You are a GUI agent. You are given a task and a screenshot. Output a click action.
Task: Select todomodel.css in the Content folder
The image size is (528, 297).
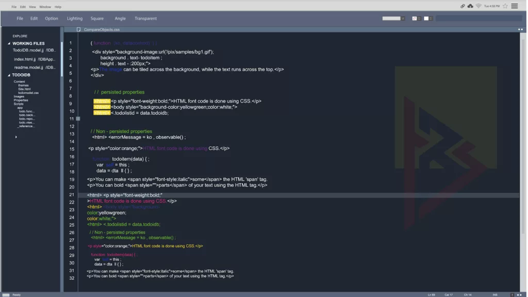click(x=28, y=93)
